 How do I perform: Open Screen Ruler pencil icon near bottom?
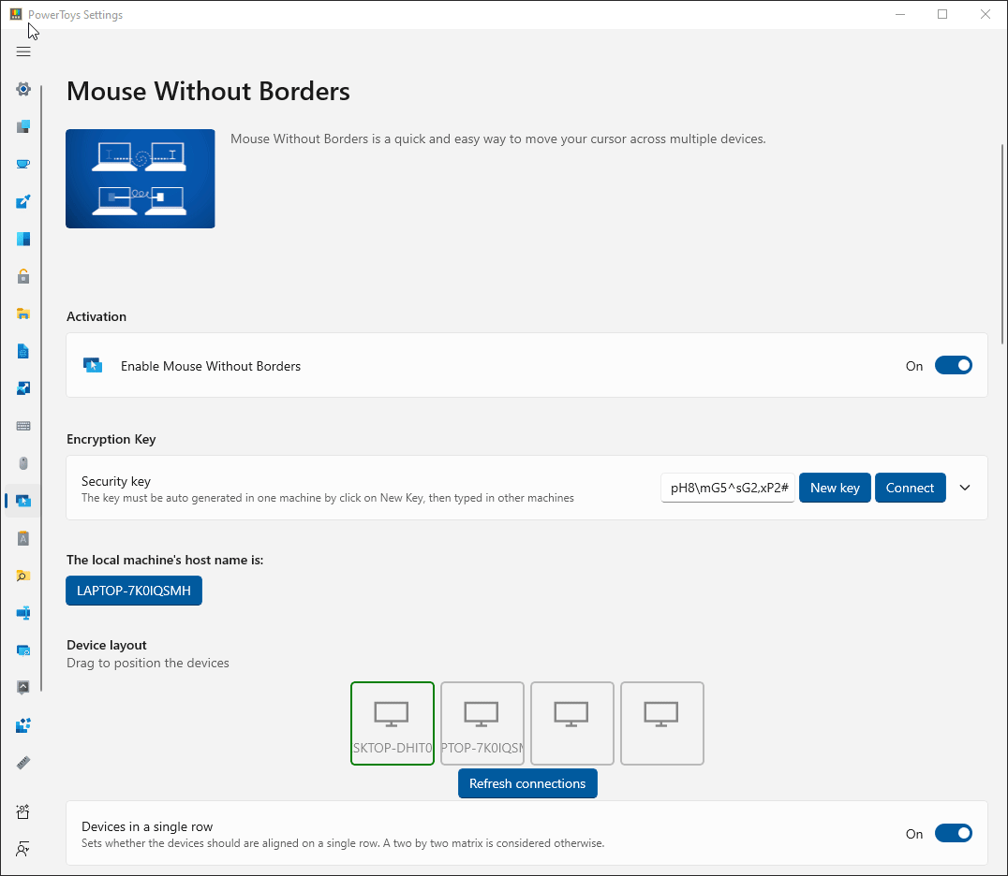click(x=22, y=762)
